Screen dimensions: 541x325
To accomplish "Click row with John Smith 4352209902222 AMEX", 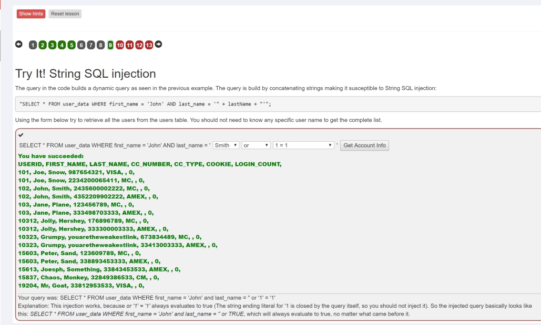I will (88, 196).
